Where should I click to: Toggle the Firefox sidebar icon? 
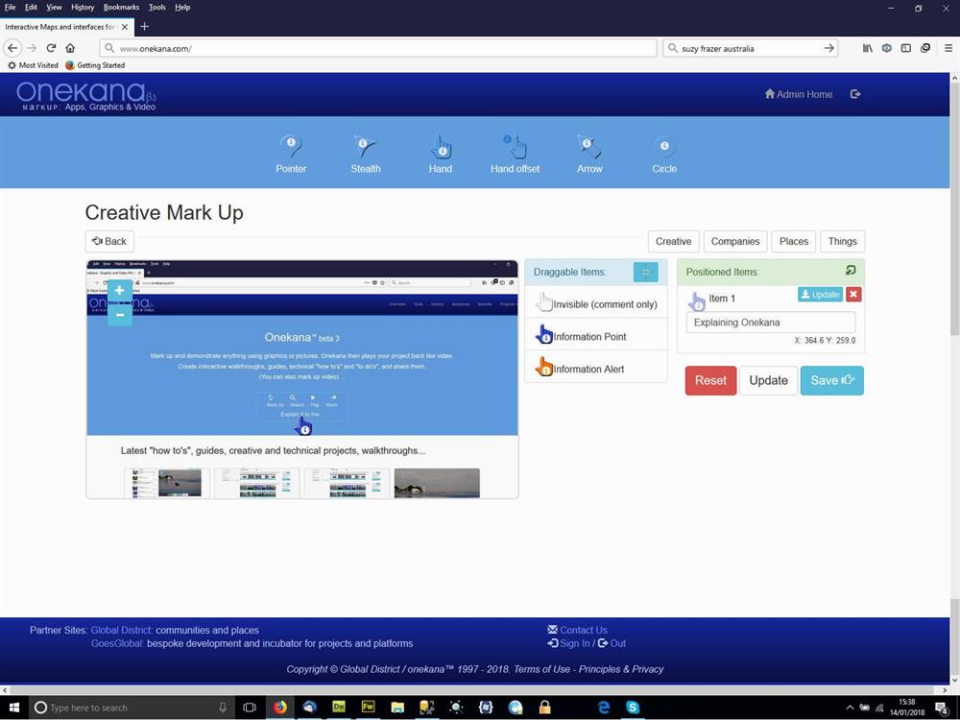coord(906,48)
